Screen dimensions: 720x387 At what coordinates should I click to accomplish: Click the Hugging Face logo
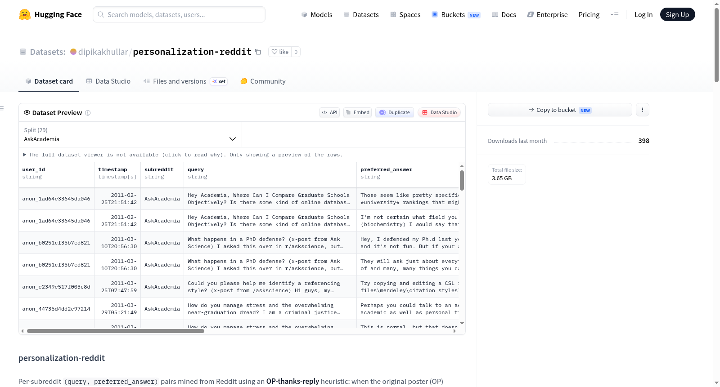[50, 14]
